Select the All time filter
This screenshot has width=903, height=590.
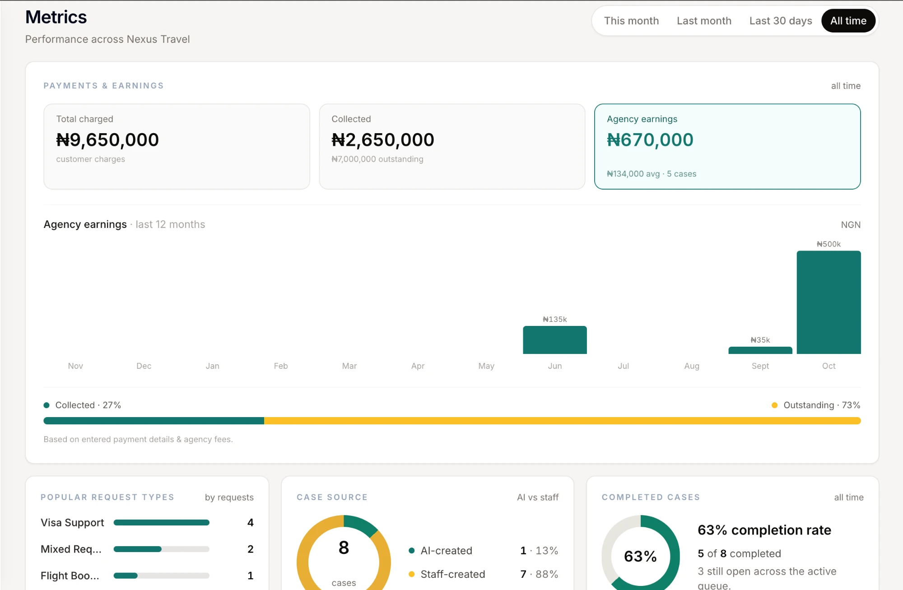(848, 21)
